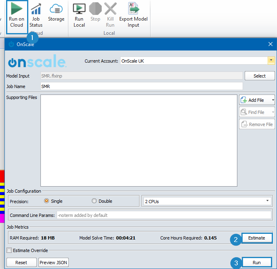Click the Model Solve Time value 00:04:21

coord(126,238)
